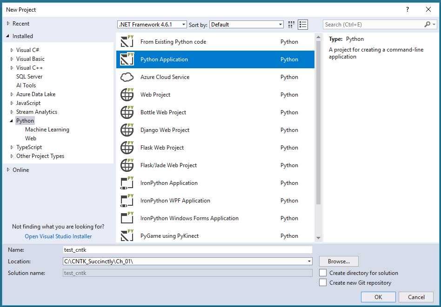This screenshot has width=441, height=307.
Task: Select Machine Learning under Python
Action: [47, 129]
